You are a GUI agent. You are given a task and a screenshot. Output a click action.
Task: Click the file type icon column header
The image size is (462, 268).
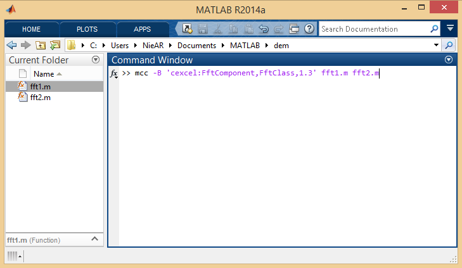tap(23, 74)
